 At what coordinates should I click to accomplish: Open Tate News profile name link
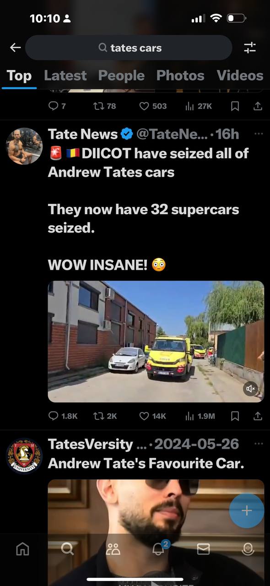pos(83,134)
